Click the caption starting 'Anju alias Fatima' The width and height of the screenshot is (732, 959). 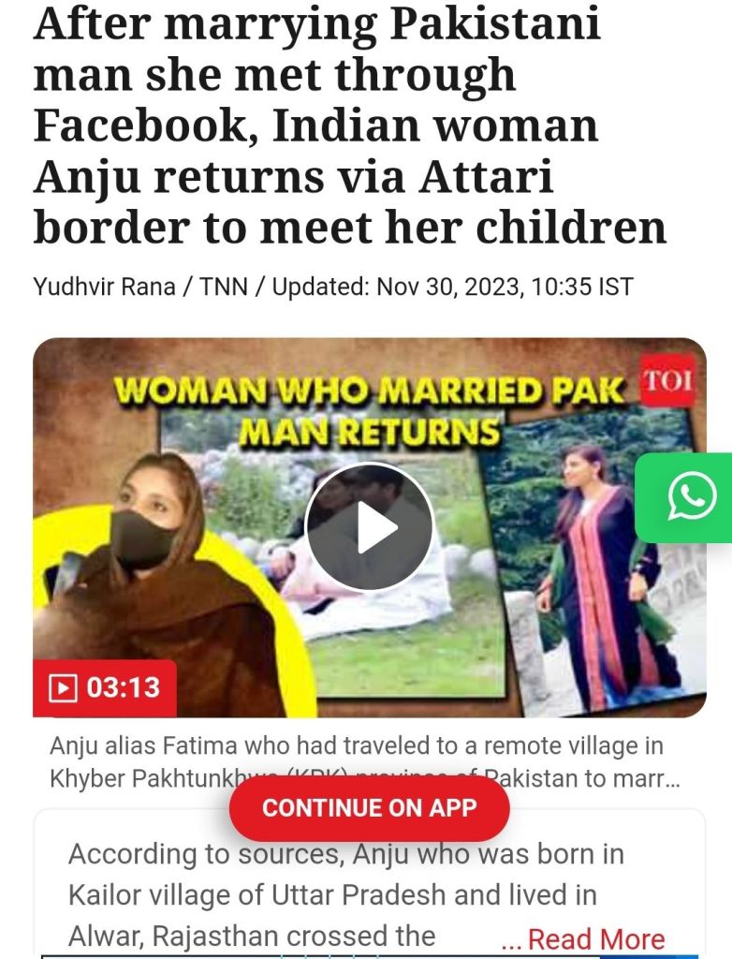[364, 762]
